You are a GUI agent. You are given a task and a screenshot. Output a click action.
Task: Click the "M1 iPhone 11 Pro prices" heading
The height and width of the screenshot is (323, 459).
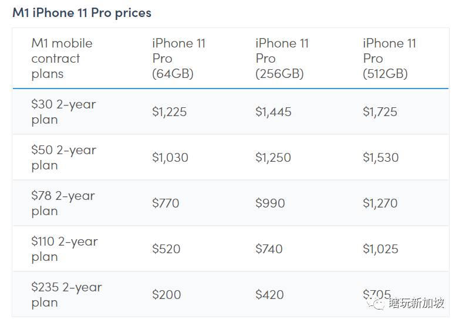pos(82,12)
